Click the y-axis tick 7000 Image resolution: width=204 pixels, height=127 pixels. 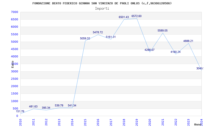pyautogui.click(x=15, y=12)
